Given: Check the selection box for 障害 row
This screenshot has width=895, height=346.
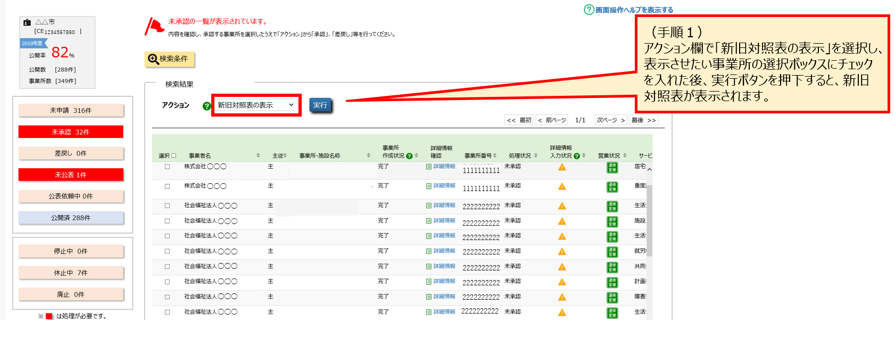Looking at the screenshot, I should [167, 297].
